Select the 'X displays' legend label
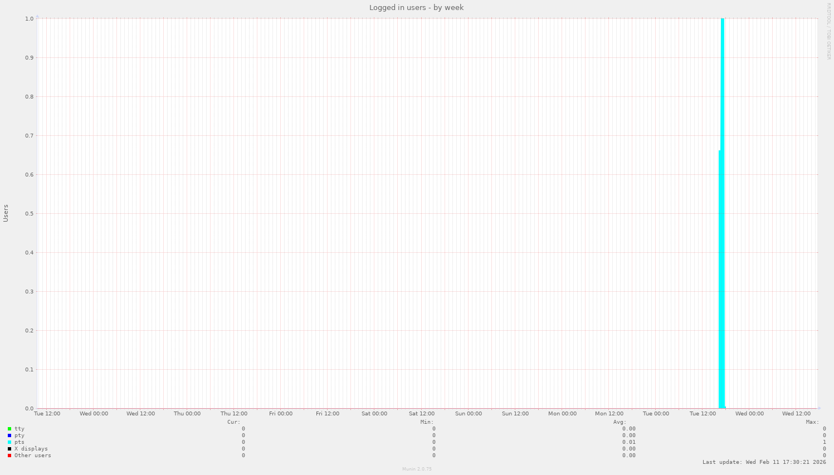Screen dimensions: 834x475 [x=31, y=449]
